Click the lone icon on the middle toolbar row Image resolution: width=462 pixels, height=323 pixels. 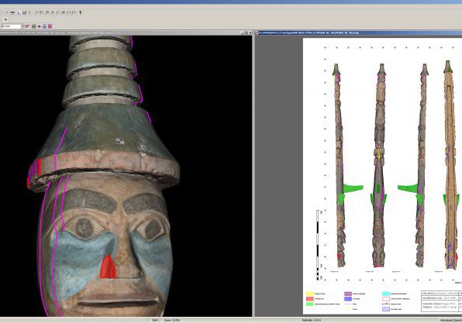pyautogui.click(x=5, y=19)
